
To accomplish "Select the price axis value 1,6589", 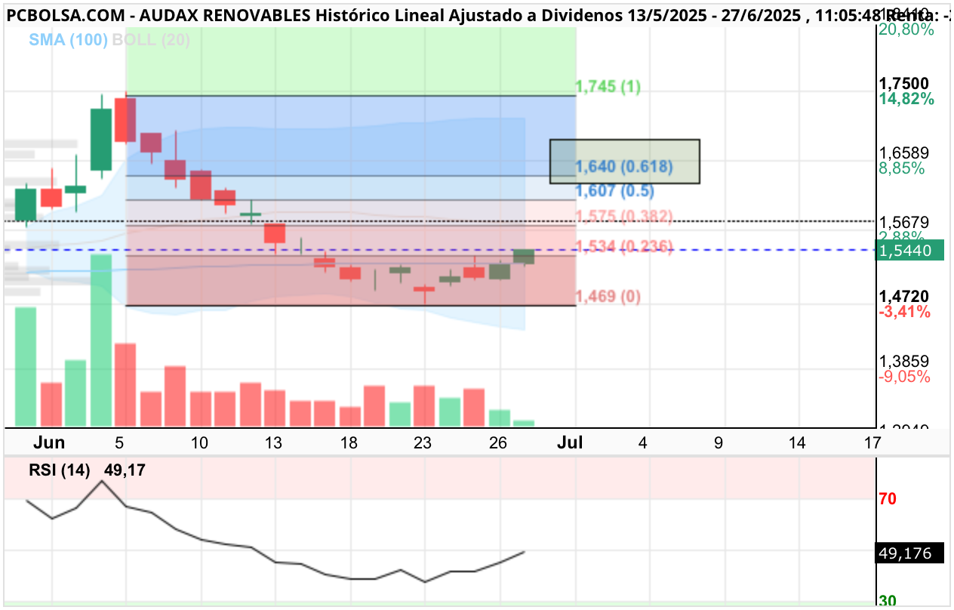I will coord(905,152).
